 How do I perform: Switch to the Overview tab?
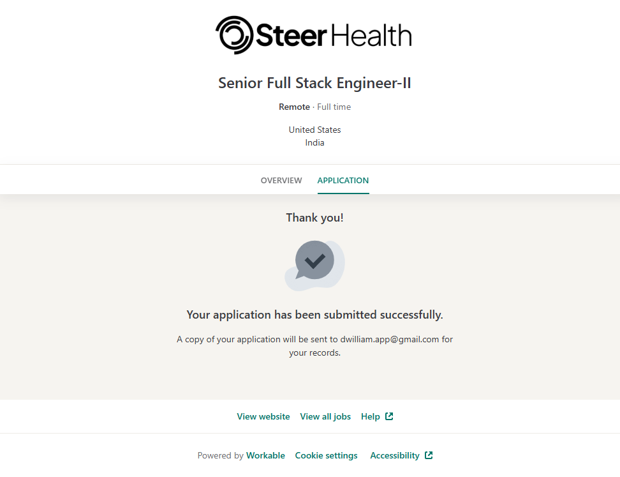[x=281, y=181]
